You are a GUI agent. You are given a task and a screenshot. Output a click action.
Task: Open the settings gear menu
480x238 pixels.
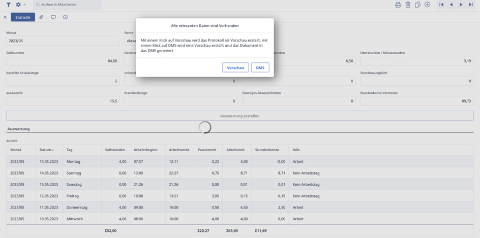click(19, 5)
